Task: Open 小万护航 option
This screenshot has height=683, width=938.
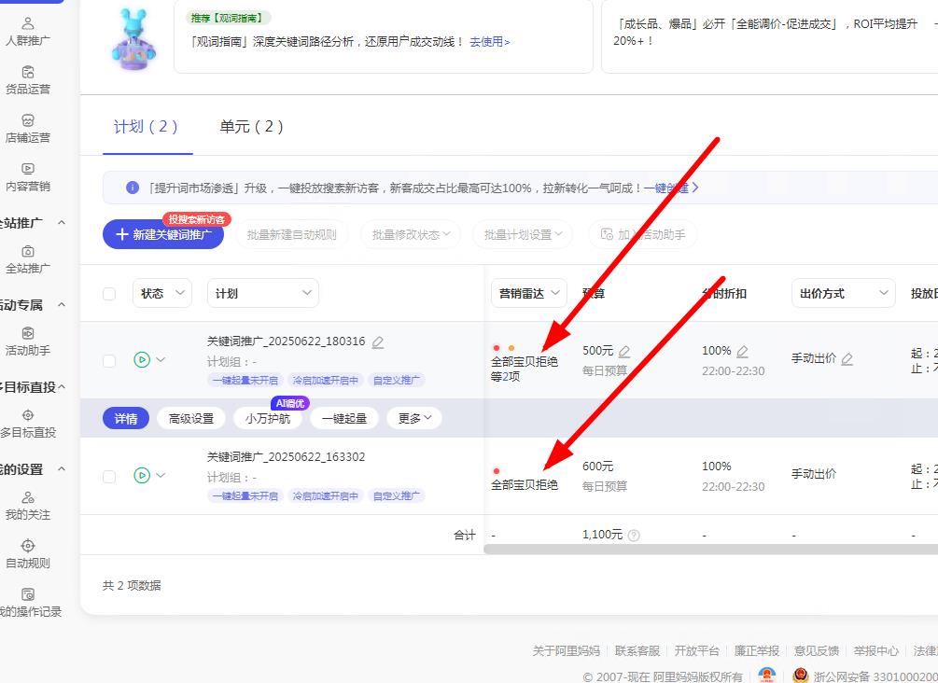Action: [268, 418]
